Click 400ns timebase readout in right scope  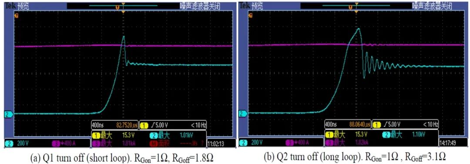point(331,124)
